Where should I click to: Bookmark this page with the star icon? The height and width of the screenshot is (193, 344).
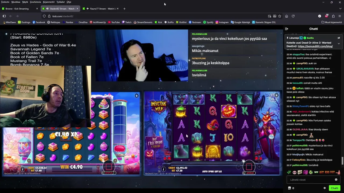tap(279, 16)
